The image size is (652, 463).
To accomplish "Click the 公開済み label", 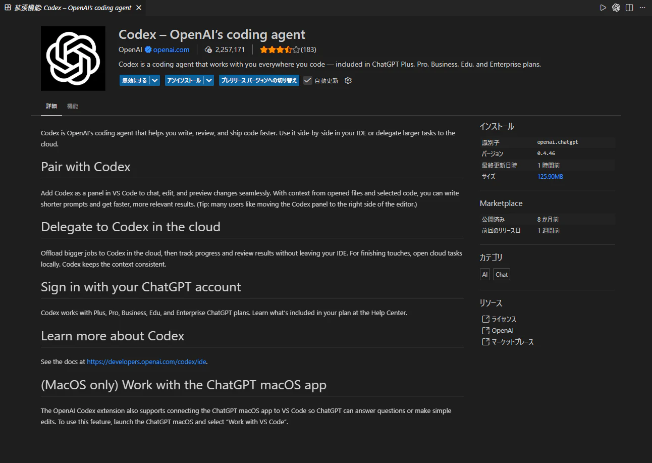I will (493, 220).
